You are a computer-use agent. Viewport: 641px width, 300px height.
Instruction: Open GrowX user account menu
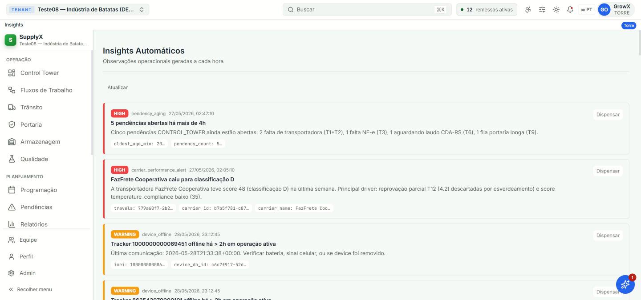click(x=616, y=9)
